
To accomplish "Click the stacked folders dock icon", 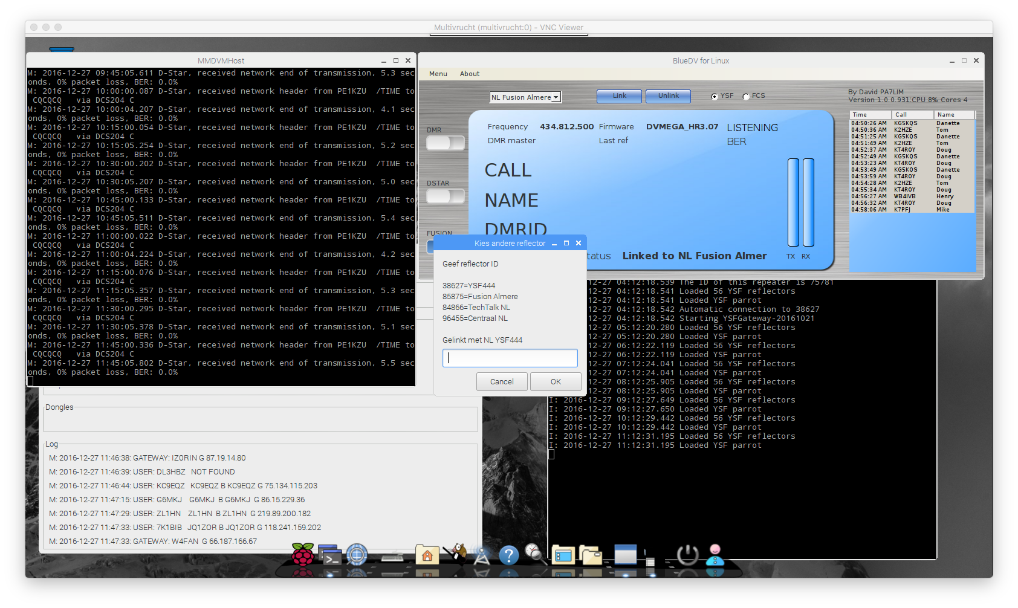I will [591, 554].
